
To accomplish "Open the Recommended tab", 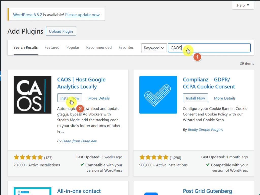I will (x=99, y=47).
